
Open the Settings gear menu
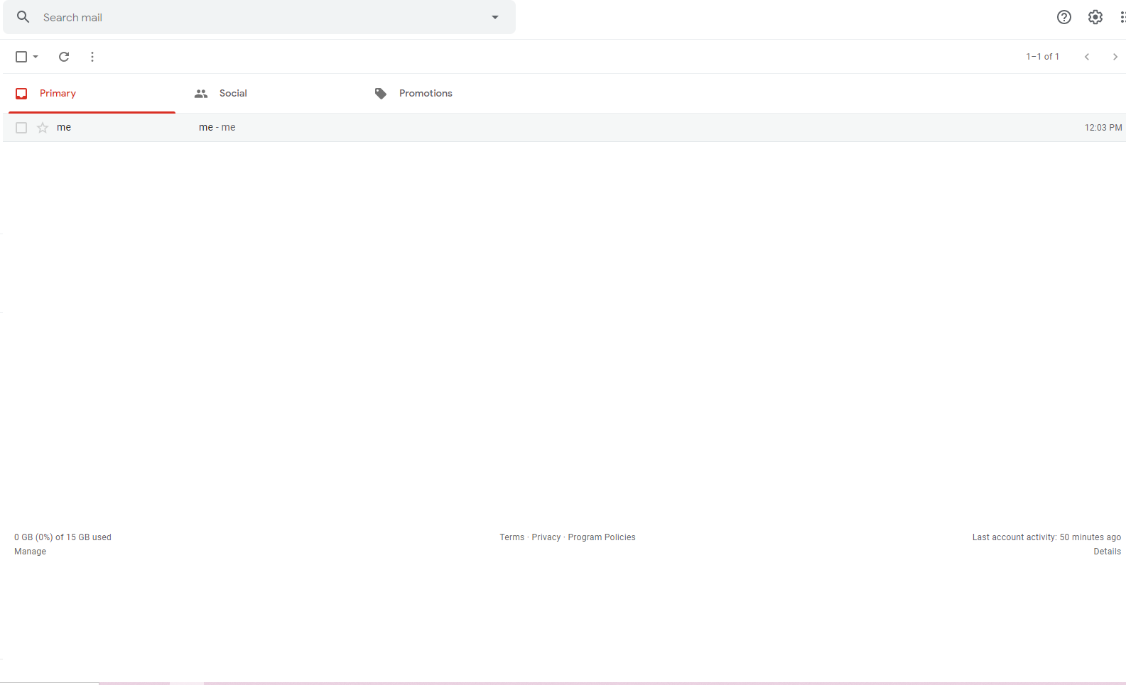click(x=1095, y=17)
